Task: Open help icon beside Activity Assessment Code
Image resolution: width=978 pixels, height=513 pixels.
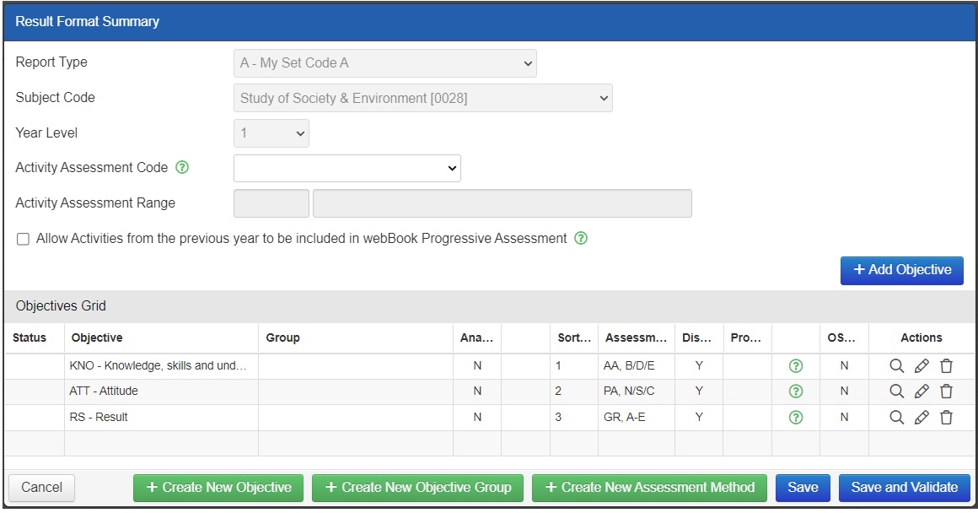Action: click(x=182, y=168)
